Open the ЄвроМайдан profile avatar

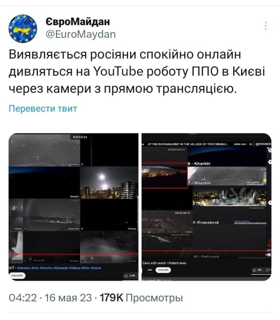tap(22, 29)
